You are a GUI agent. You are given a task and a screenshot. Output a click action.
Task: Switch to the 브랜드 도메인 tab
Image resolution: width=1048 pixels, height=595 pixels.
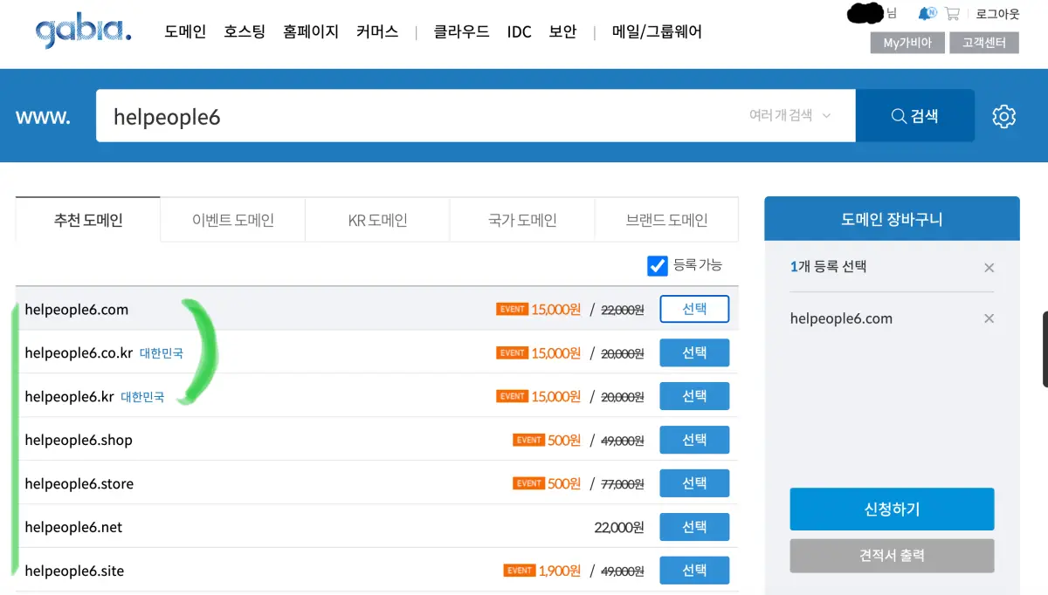[666, 220]
